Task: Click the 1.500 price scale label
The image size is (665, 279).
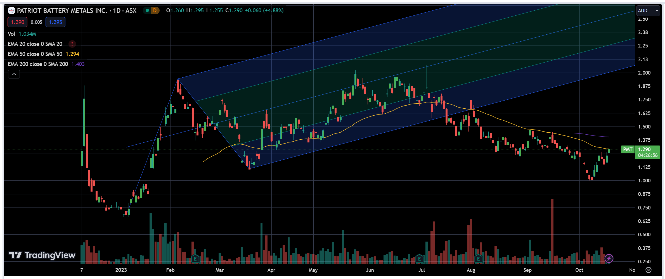Action: coord(644,127)
